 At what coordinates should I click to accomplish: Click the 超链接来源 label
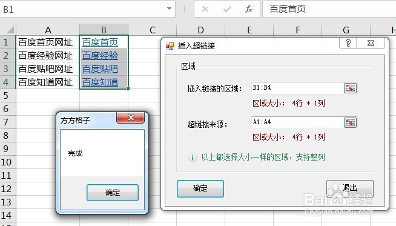tap(207, 124)
